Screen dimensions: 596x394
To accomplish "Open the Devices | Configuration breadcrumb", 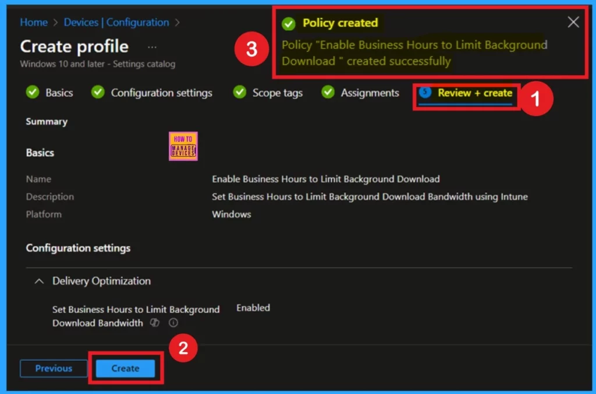I will [116, 23].
